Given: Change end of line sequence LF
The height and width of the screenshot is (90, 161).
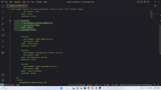Looking at the screenshot, I should coord(101,85).
